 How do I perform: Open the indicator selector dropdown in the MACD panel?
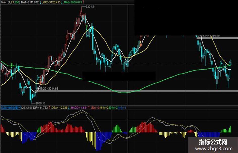(11, 108)
